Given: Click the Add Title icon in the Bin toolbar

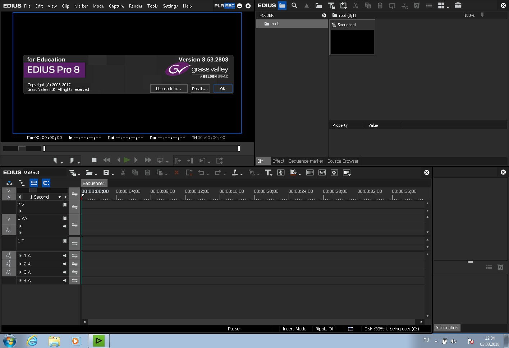Looking at the screenshot, I should pos(331,5).
